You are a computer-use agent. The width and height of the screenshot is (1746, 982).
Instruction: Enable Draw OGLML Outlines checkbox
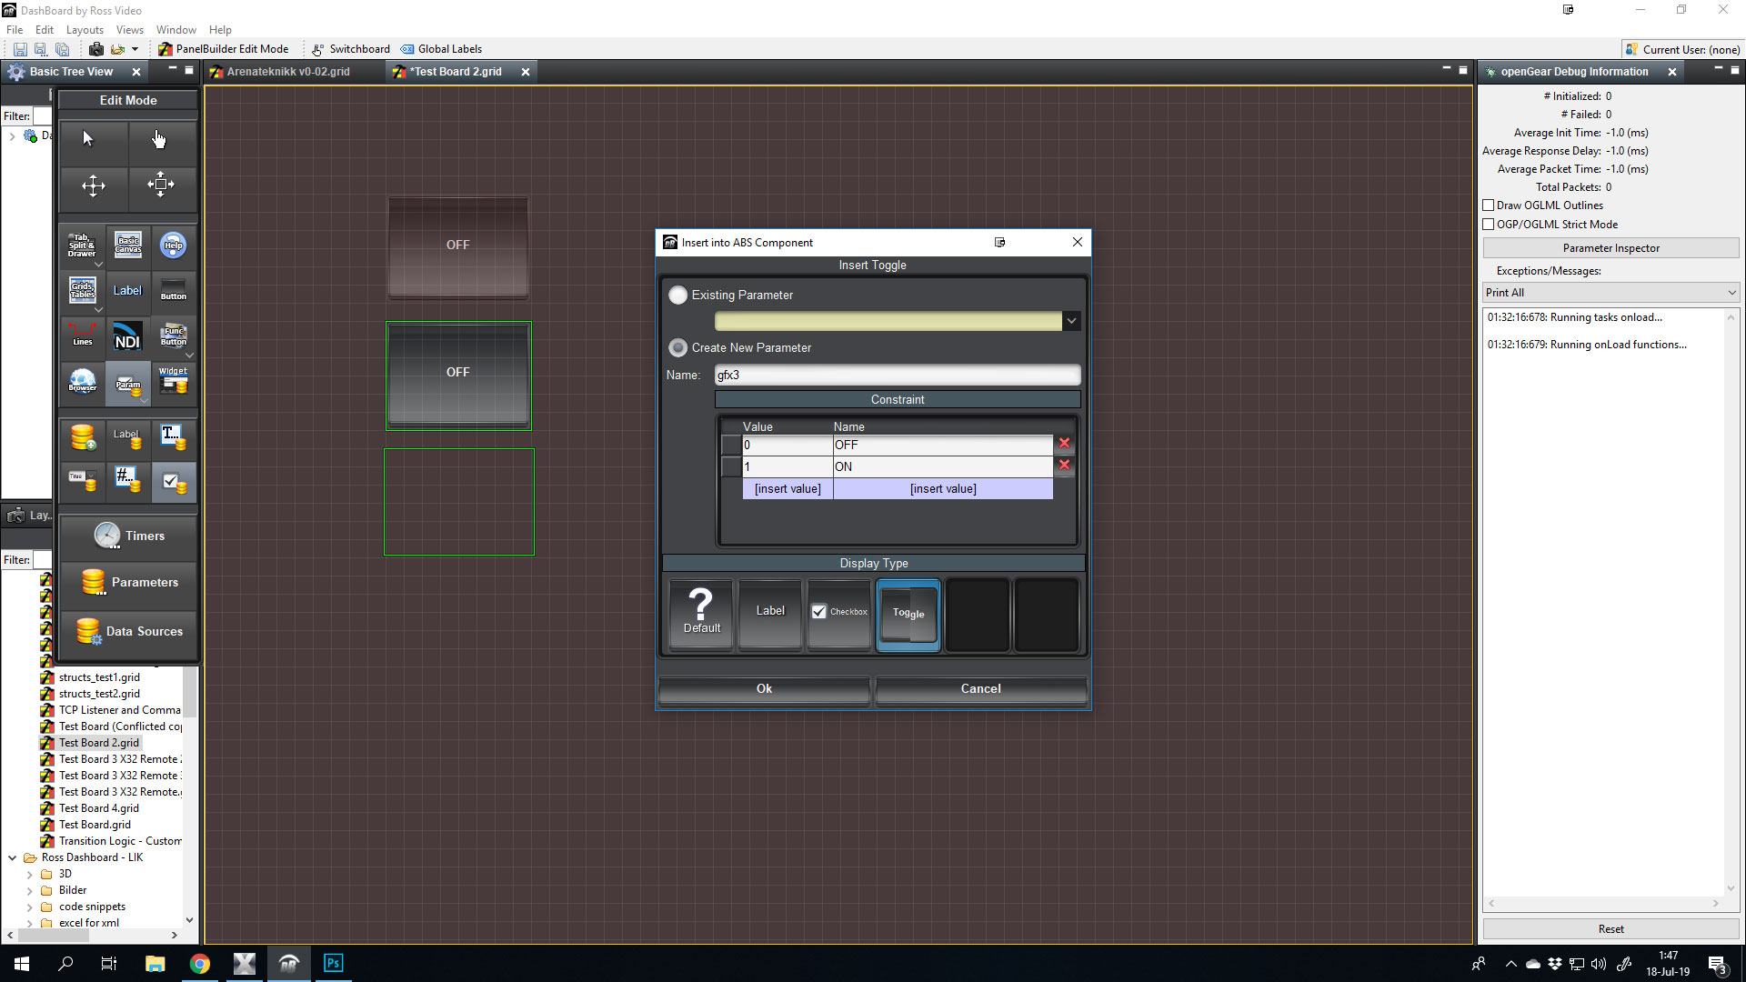(1489, 205)
